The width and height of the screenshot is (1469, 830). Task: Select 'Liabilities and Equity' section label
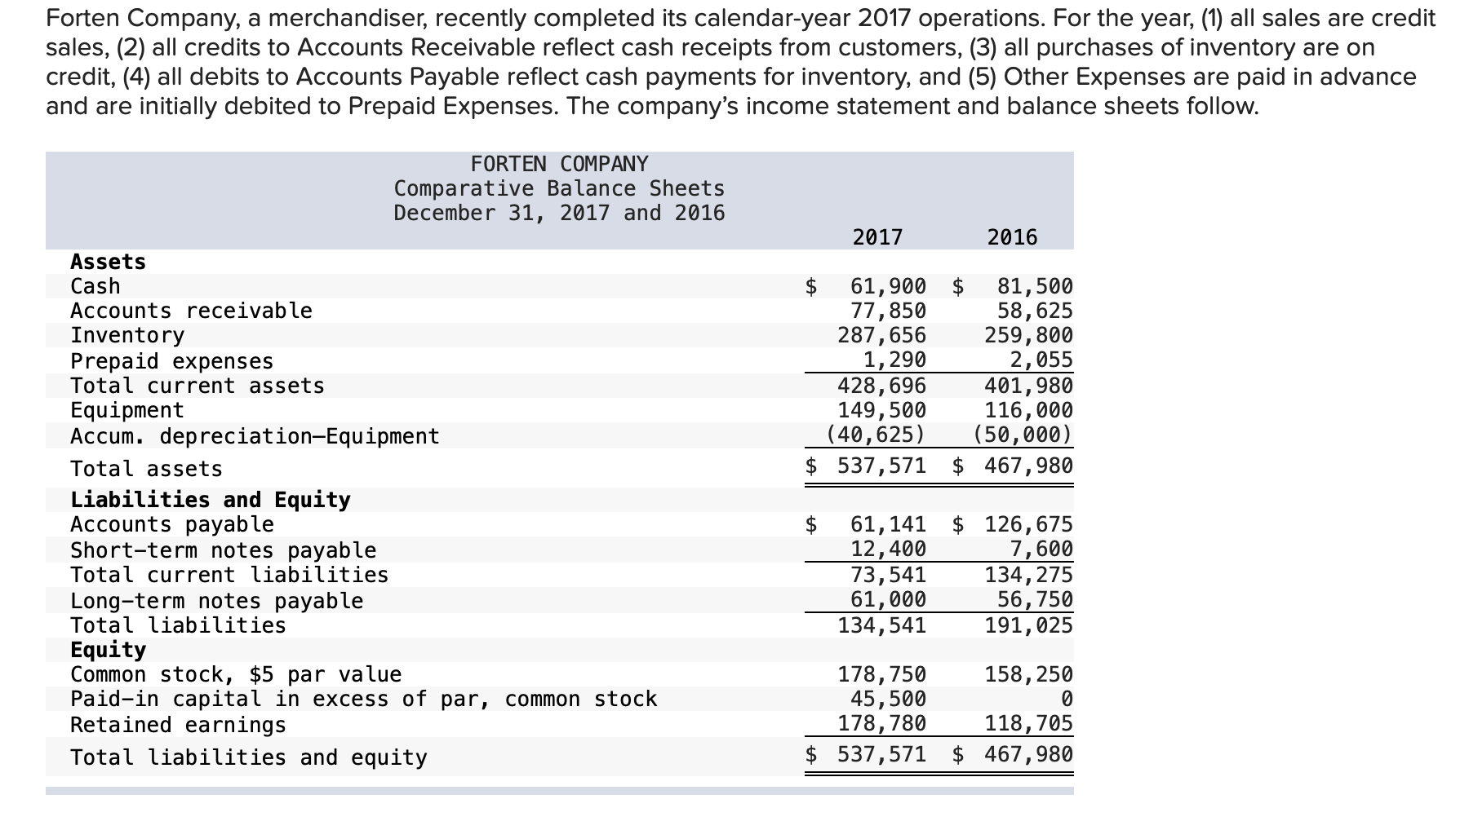(211, 499)
